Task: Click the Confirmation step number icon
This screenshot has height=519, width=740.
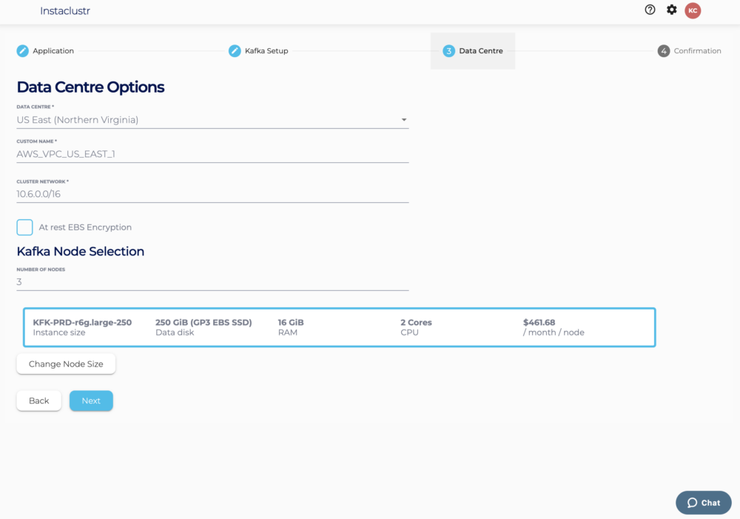Action: (662, 50)
